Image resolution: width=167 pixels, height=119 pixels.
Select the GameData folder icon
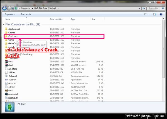click(6, 43)
